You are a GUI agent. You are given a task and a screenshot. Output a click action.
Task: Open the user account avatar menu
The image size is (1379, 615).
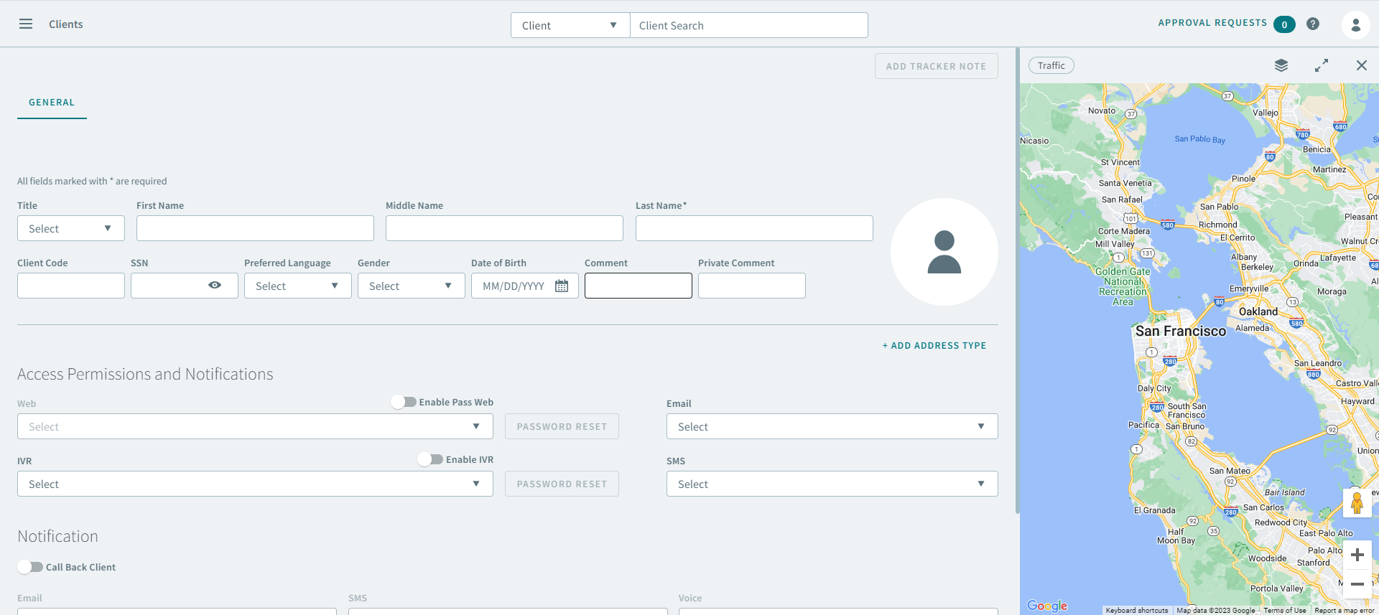(1355, 25)
